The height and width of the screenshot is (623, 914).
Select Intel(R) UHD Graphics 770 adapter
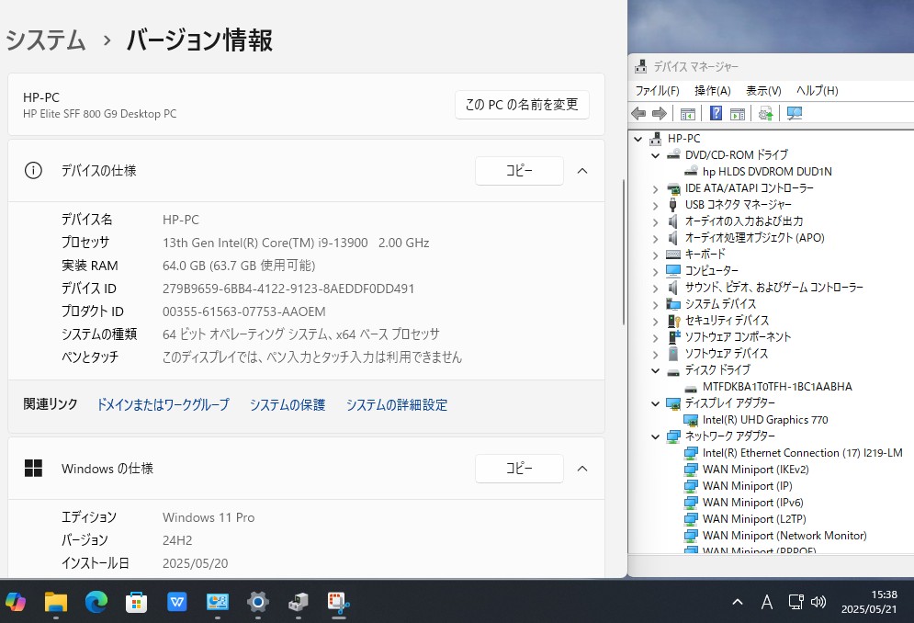click(x=765, y=420)
